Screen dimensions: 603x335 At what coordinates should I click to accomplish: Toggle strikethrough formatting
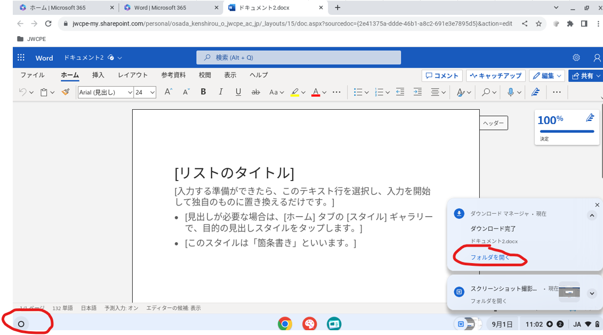256,92
